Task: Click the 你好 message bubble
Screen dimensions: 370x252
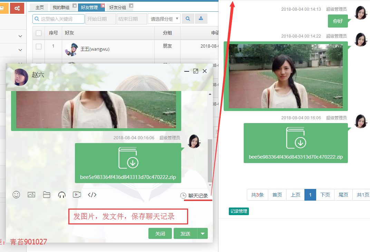Action: point(338,21)
